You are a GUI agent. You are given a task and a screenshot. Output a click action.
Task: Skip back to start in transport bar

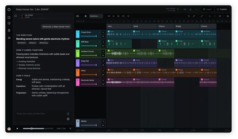pos(109,16)
